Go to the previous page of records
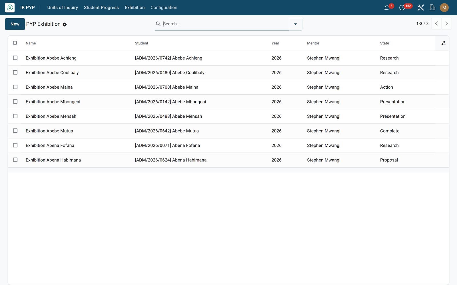 436,24
